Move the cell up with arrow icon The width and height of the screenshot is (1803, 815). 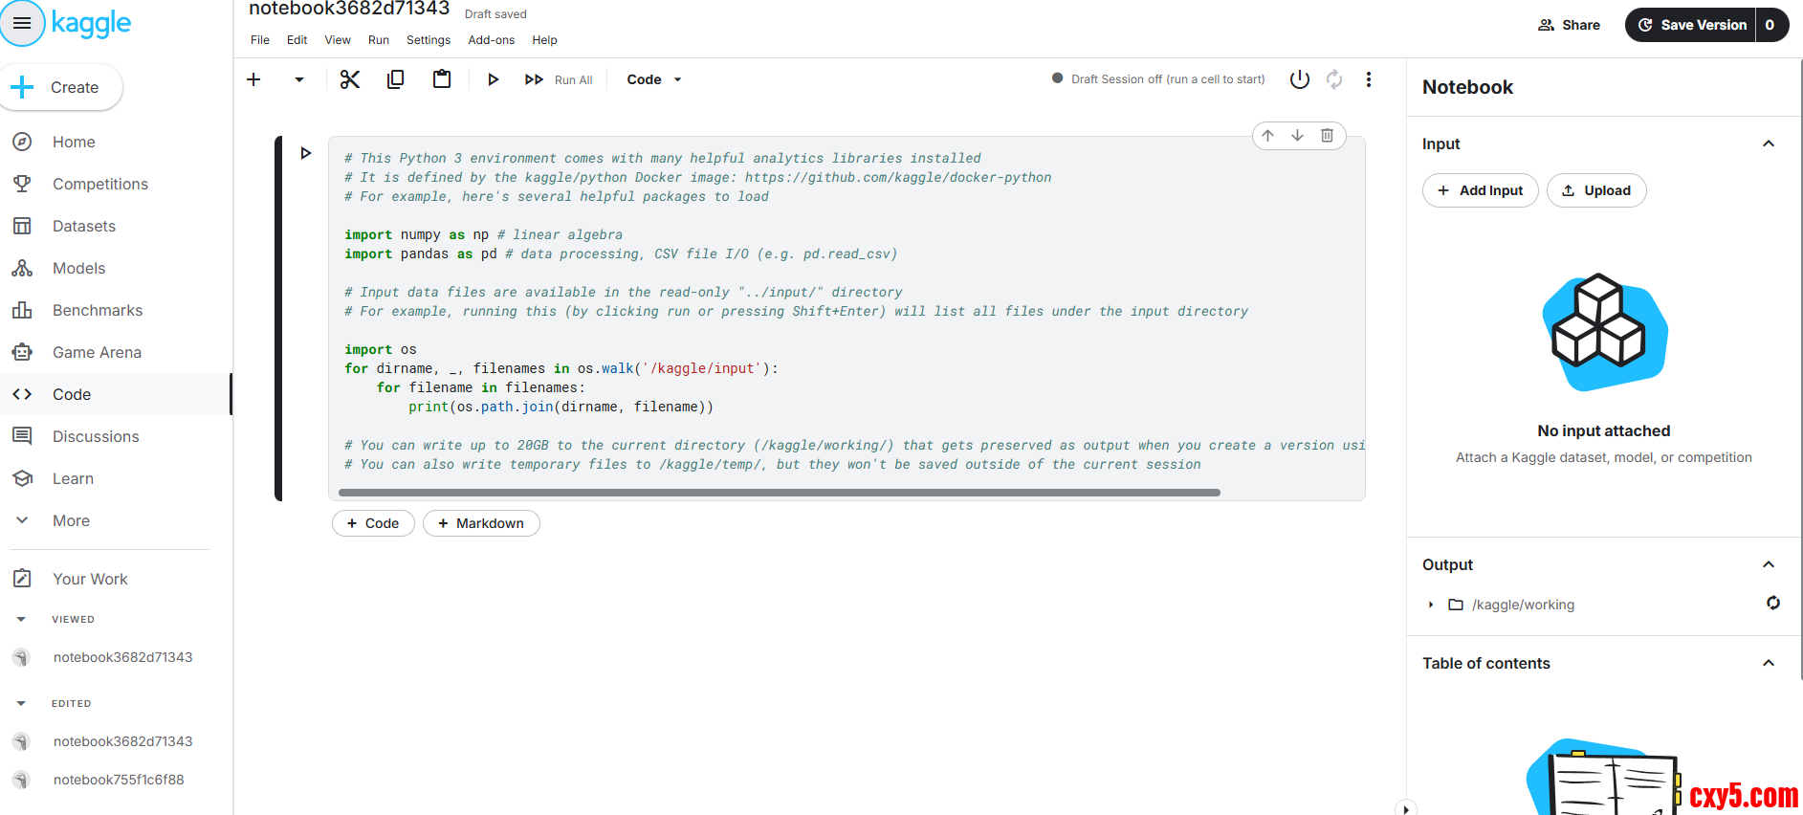(x=1267, y=136)
